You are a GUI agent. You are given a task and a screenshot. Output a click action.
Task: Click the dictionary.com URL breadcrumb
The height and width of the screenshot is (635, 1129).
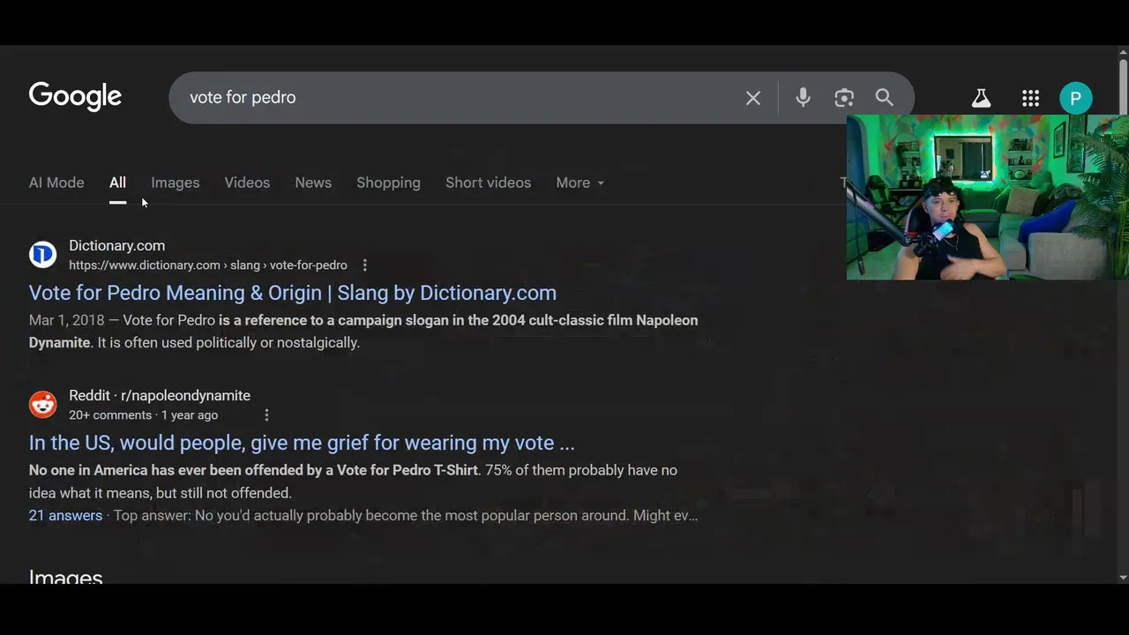(208, 265)
